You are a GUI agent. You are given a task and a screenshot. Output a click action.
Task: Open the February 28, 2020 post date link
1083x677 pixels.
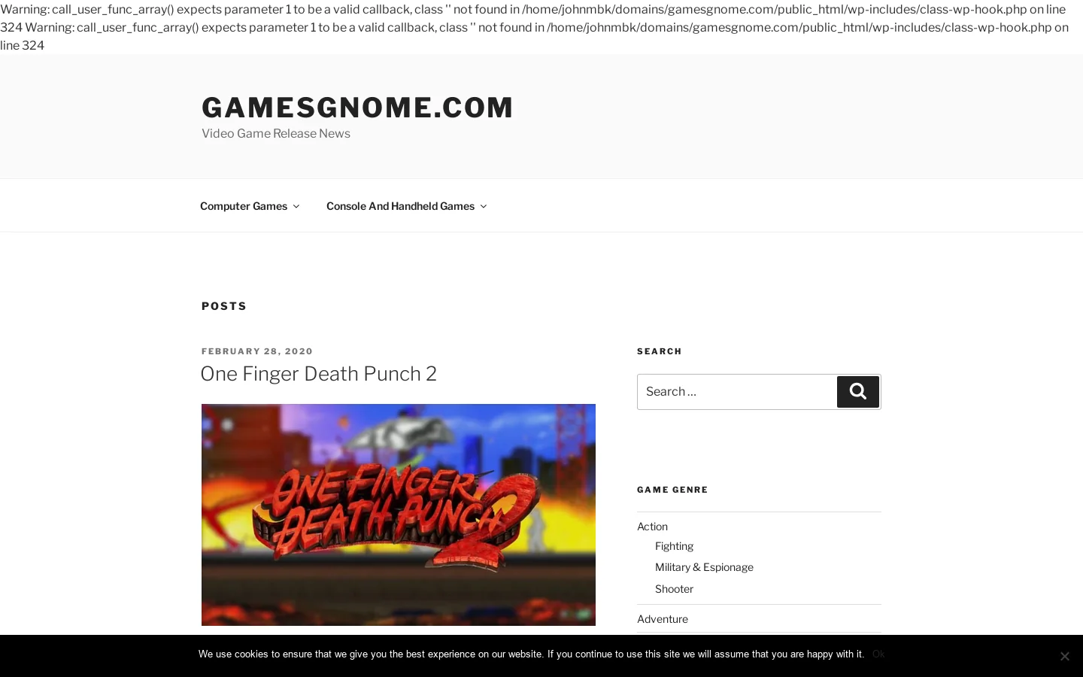click(257, 351)
